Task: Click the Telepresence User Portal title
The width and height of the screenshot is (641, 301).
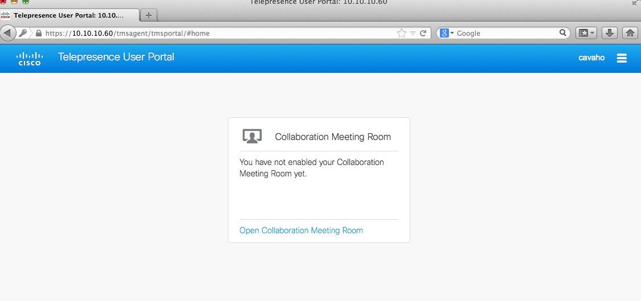Action: point(116,57)
